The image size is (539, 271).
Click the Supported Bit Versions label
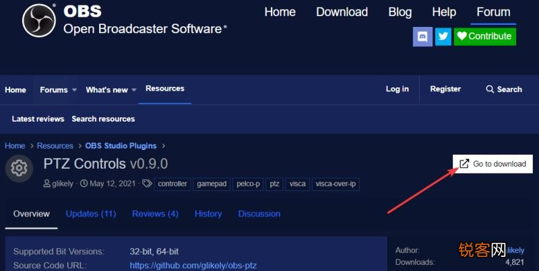[59, 251]
